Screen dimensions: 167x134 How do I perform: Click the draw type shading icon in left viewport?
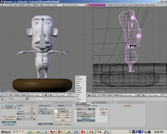coord(46,95)
